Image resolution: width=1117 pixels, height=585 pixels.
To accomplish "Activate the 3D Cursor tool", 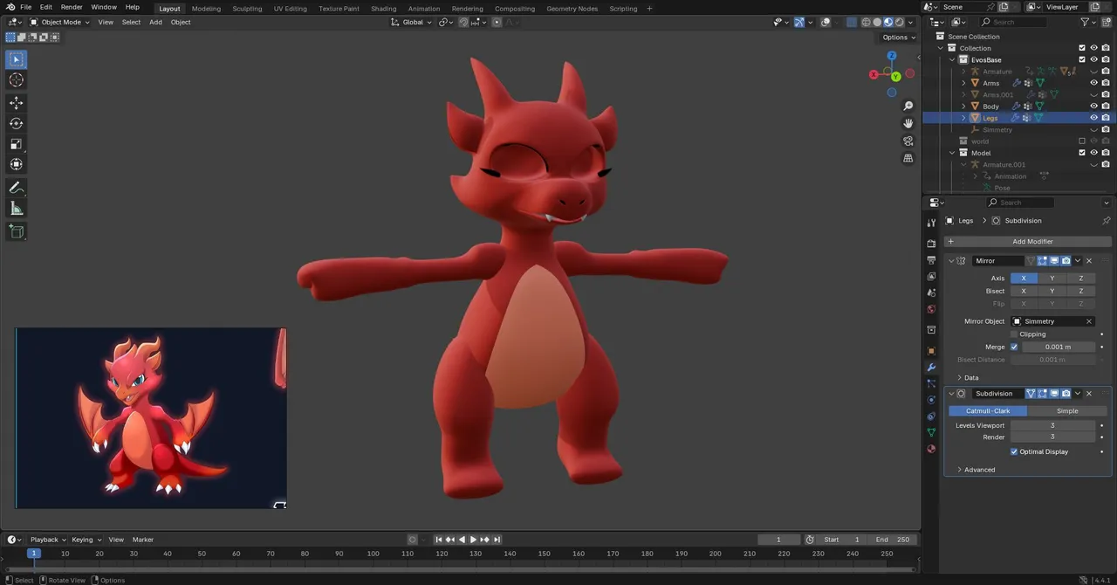I will pos(16,80).
